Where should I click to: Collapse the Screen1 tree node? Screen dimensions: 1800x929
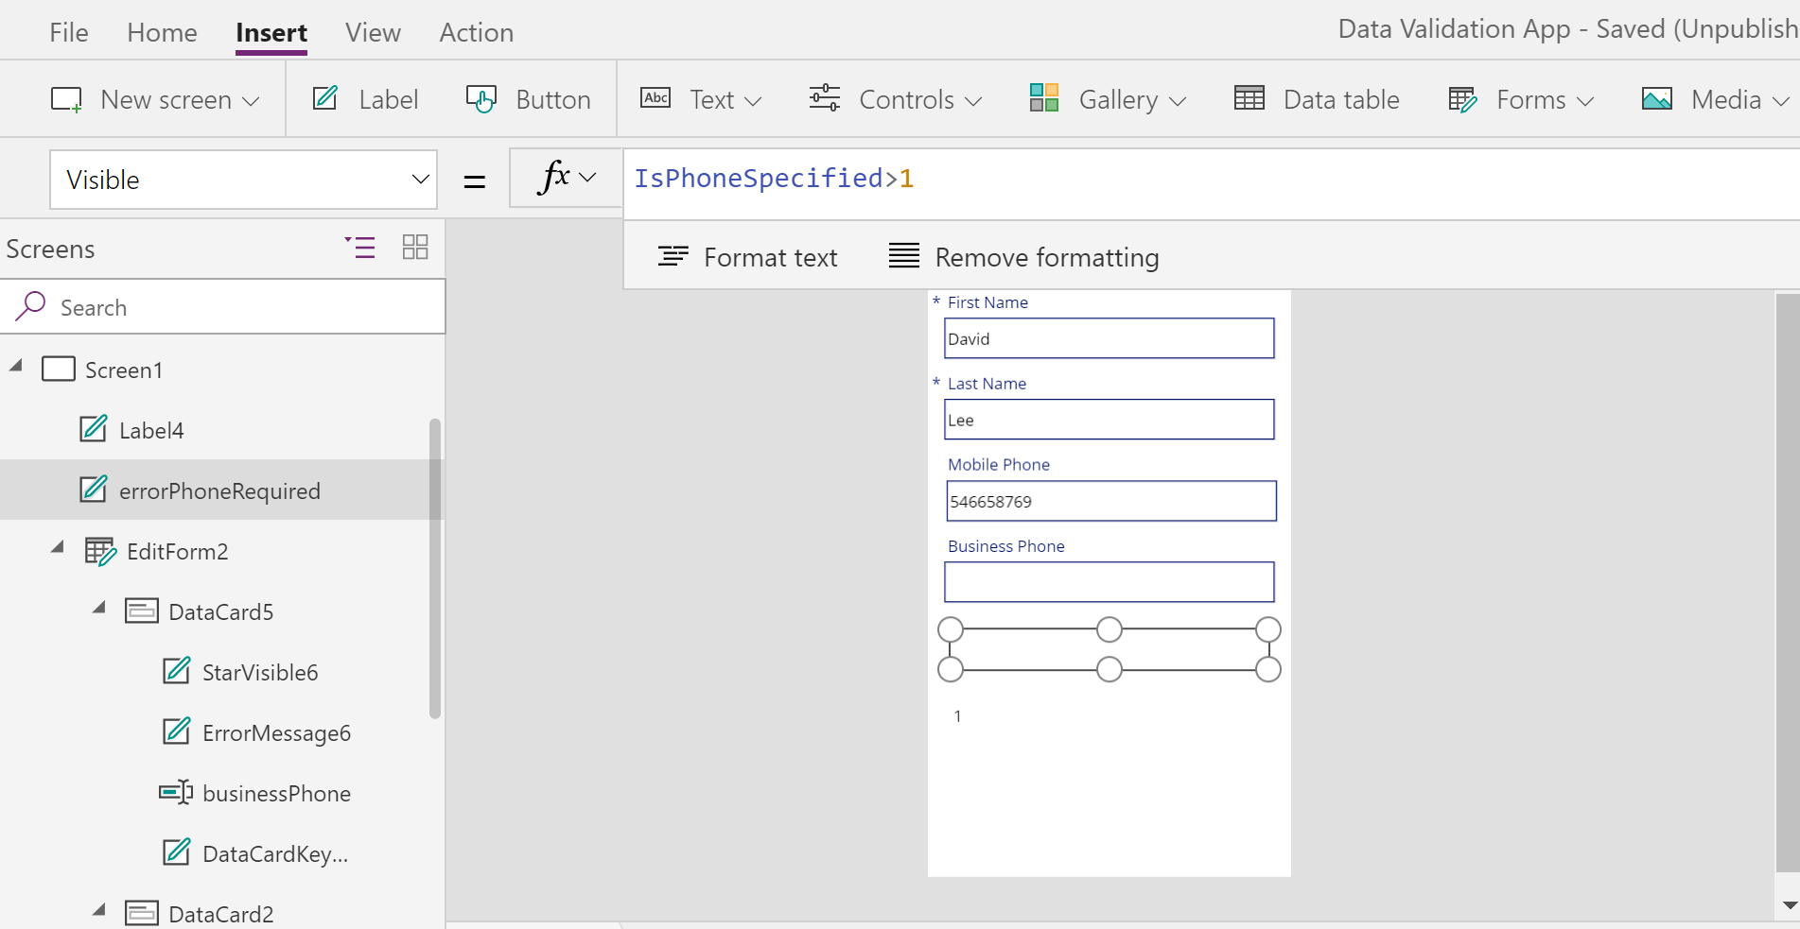[x=16, y=367]
